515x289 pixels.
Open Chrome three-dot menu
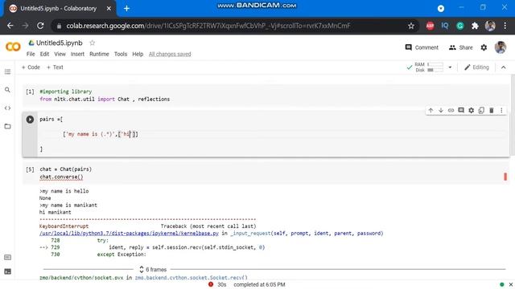[505, 26]
